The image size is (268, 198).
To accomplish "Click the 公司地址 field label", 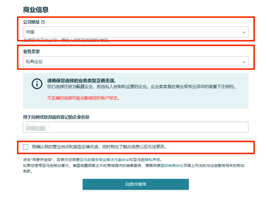I will [31, 22].
